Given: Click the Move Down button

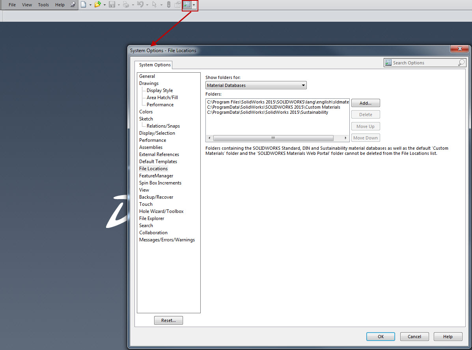Looking at the screenshot, I should 366,138.
